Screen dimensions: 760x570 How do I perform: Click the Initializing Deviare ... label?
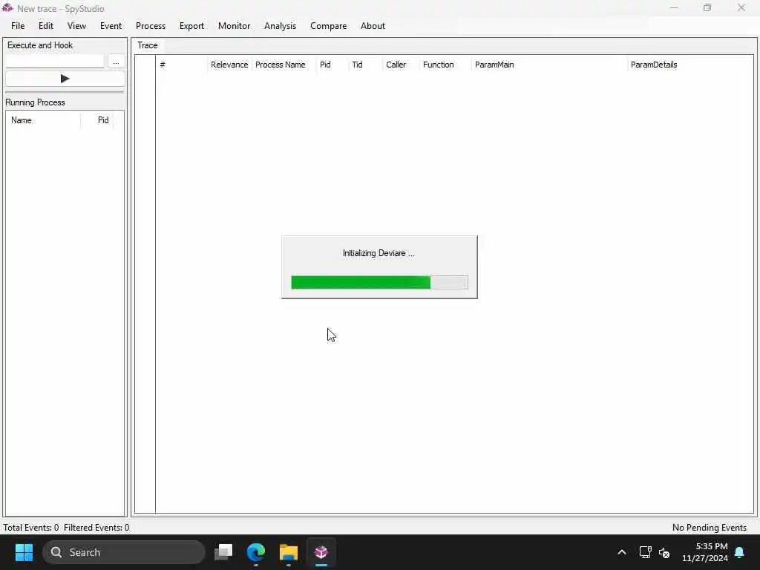click(x=379, y=253)
